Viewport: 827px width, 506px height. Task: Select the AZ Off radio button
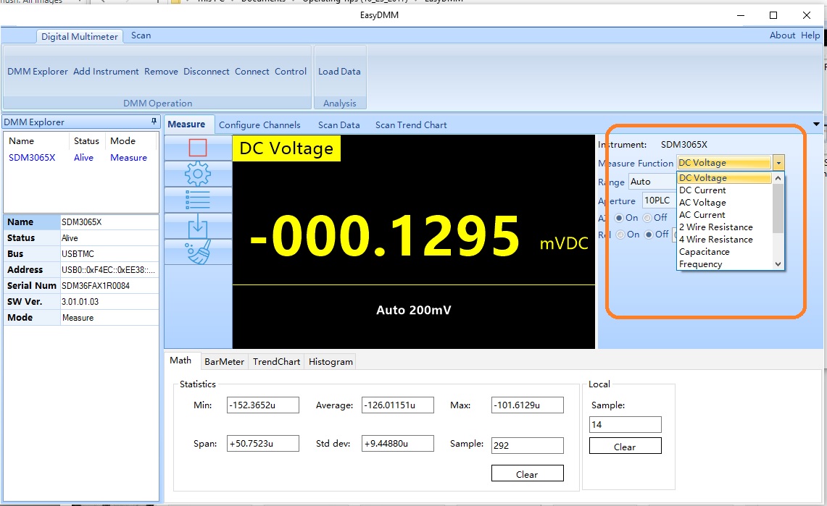[x=648, y=218]
